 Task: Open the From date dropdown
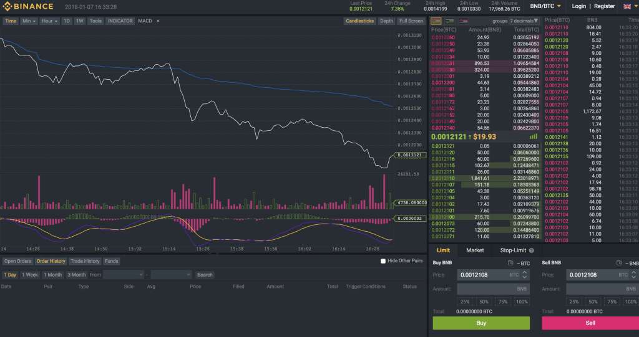tap(123, 275)
